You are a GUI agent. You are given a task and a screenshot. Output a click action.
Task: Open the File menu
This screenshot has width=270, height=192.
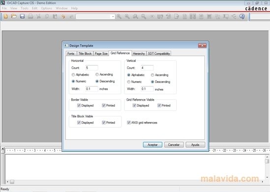click(4, 8)
